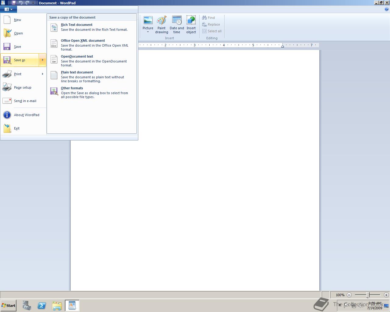Click the About WordPad info icon
This screenshot has width=390, height=312.
tap(7, 115)
